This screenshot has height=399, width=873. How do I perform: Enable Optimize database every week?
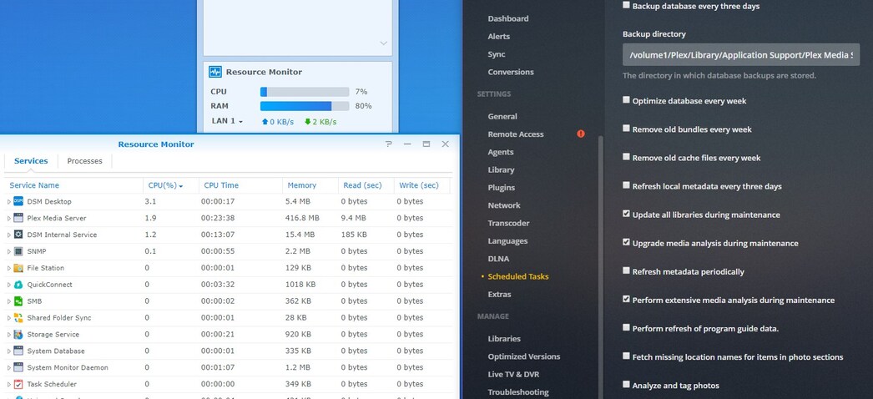coord(626,100)
